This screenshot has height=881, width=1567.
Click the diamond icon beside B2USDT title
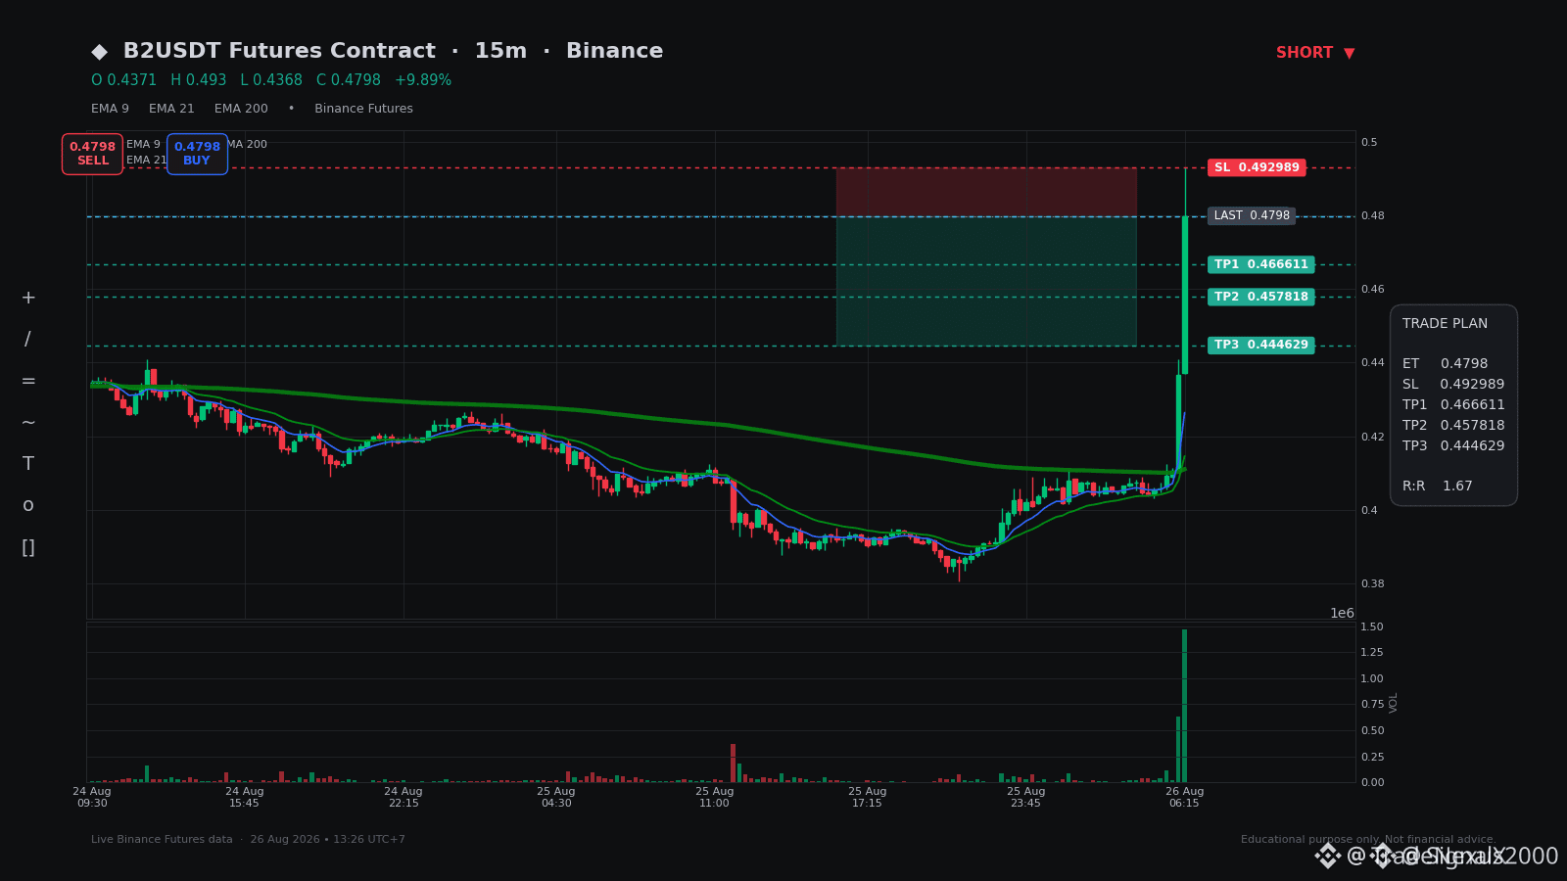[99, 51]
